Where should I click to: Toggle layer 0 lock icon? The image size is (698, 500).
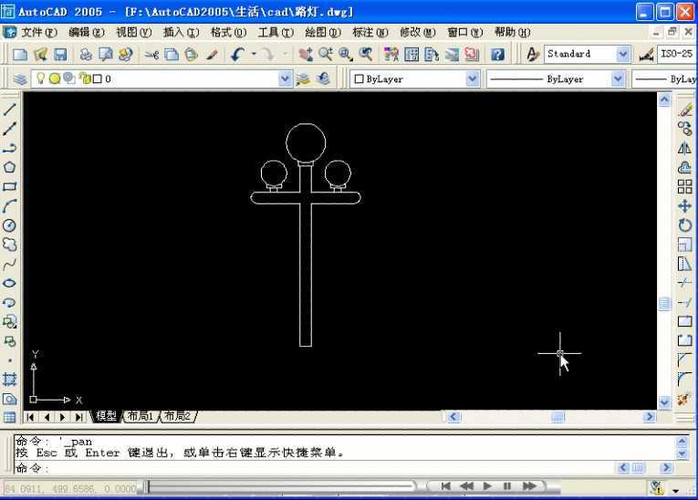point(84,78)
